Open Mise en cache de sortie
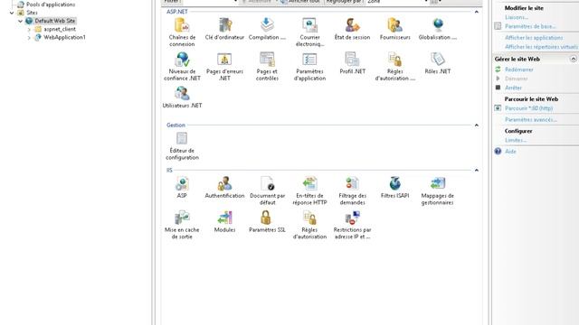 point(182,225)
